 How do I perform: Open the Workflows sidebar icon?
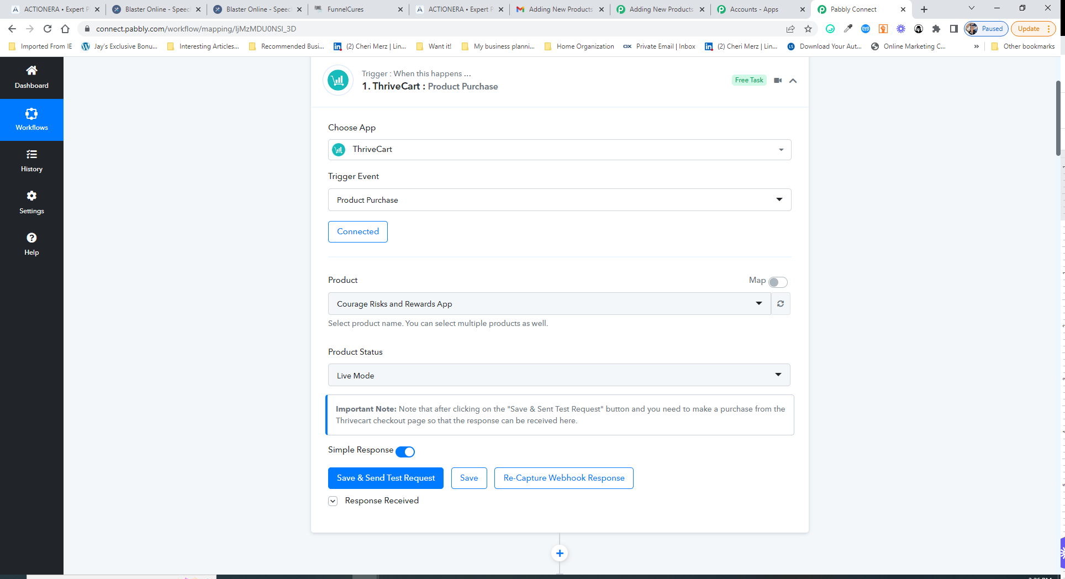point(31,114)
